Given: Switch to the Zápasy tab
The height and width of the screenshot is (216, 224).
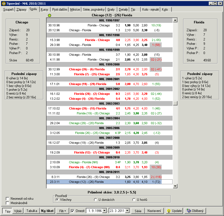Looking at the screenshot, I should [21, 10].
